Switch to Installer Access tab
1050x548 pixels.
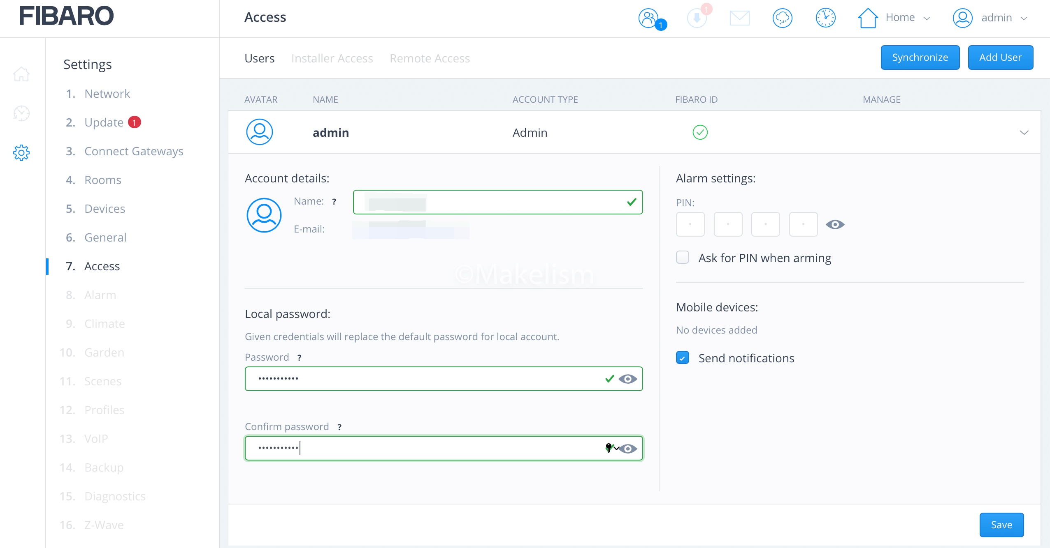pos(332,58)
